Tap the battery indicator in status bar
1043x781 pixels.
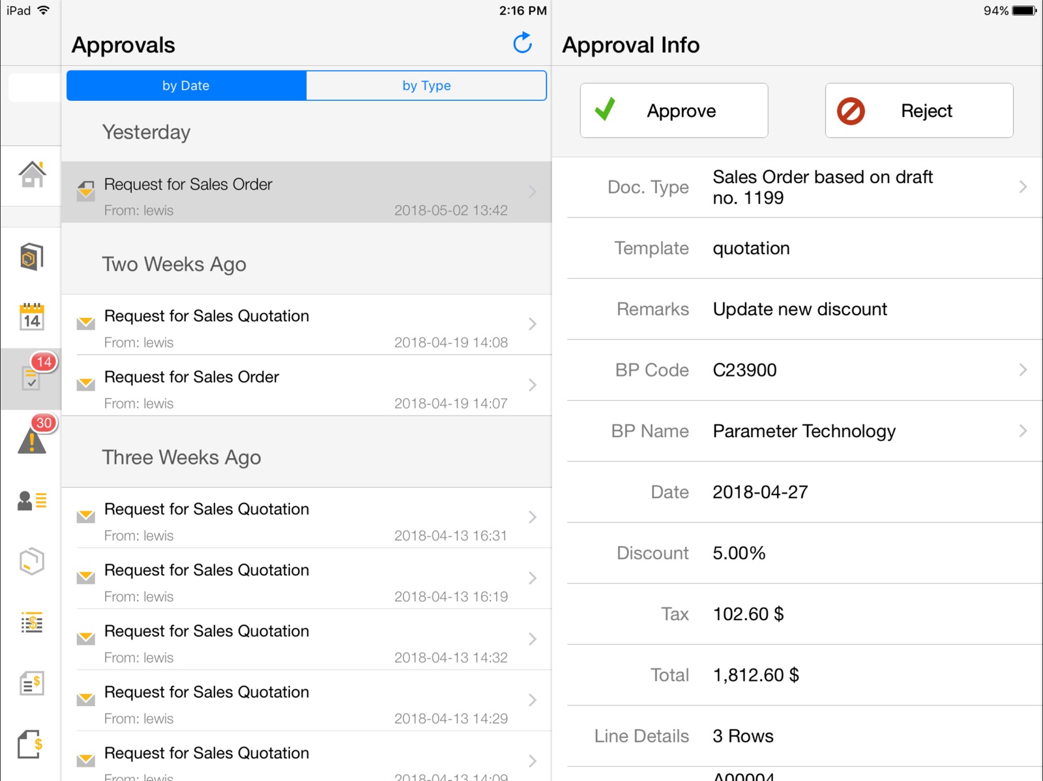(x=1024, y=10)
